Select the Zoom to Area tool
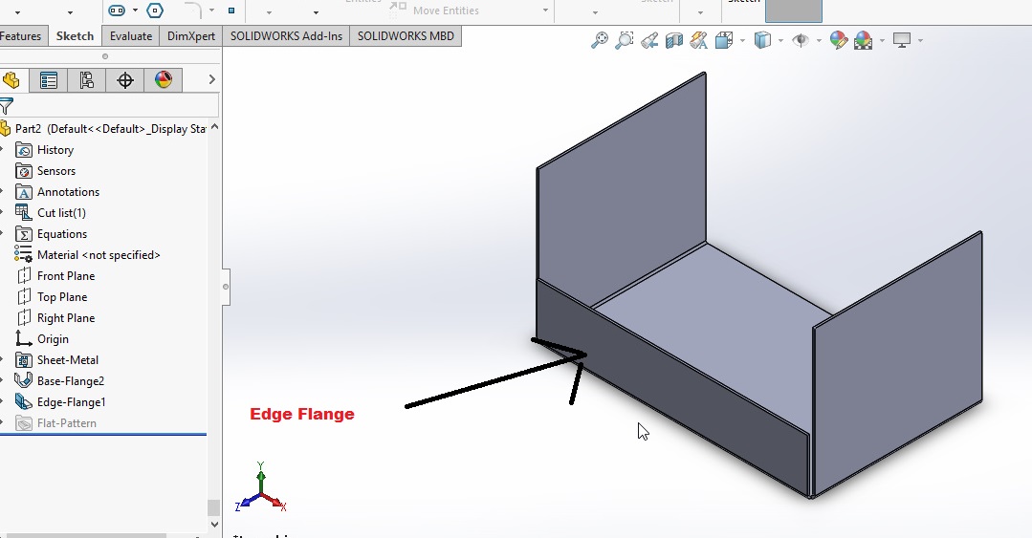Viewport: 1032px width, 538px height. pos(624,40)
